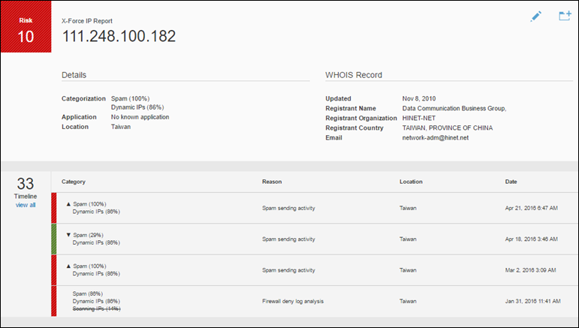
Task: Click the red Risk 10 badge
Action: click(x=26, y=26)
